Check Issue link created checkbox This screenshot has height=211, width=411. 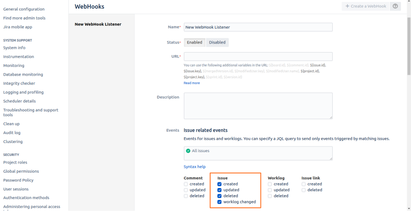pyautogui.click(x=303, y=184)
